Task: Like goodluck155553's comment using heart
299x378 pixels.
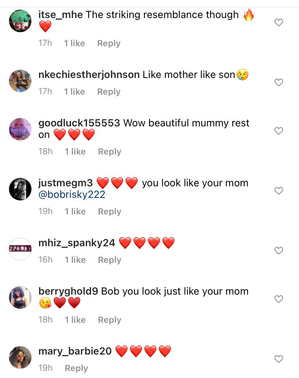Action: (278, 131)
